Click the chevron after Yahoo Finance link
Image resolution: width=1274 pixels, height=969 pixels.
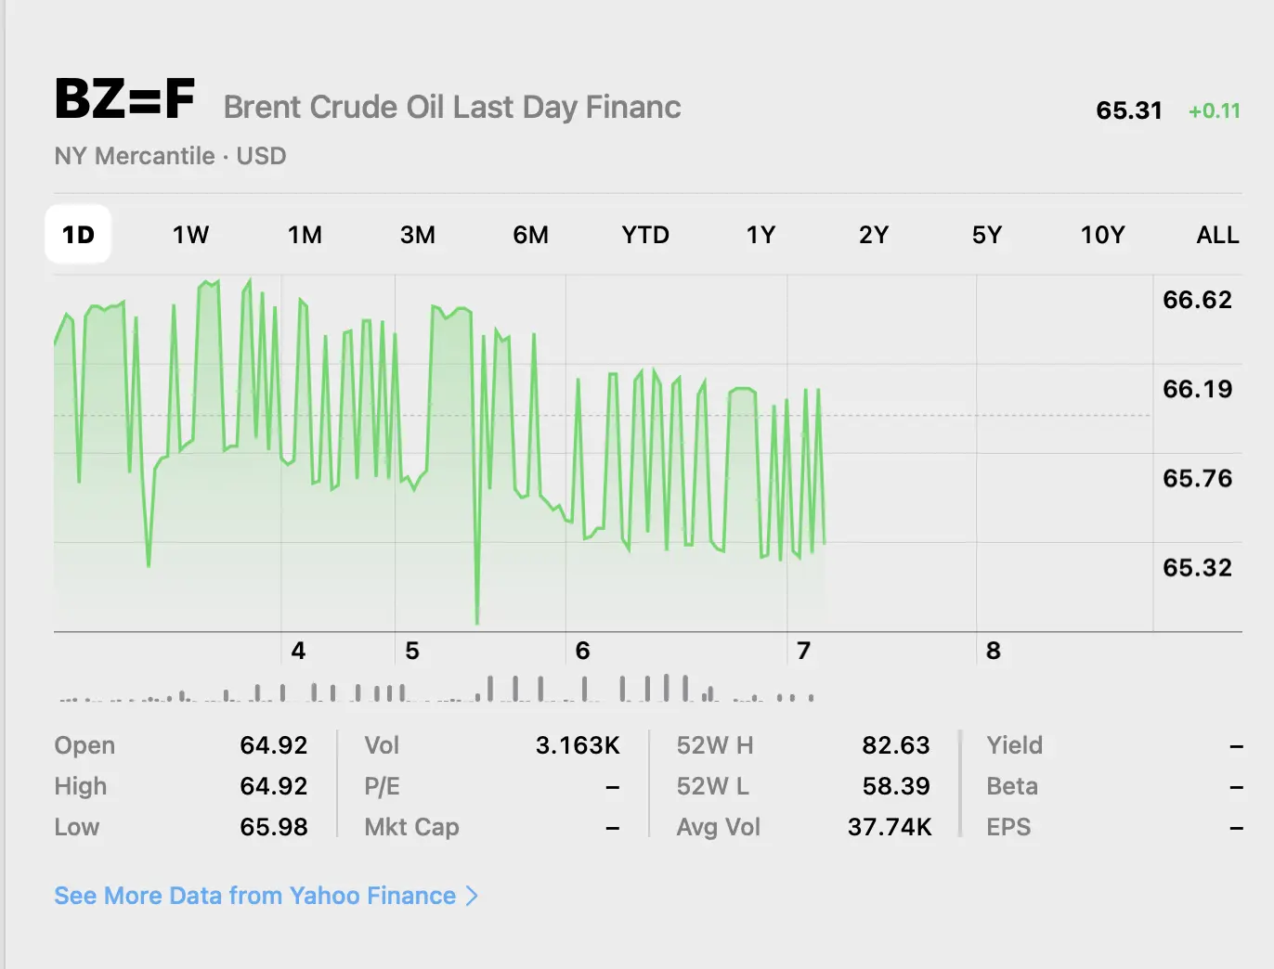pyautogui.click(x=472, y=896)
